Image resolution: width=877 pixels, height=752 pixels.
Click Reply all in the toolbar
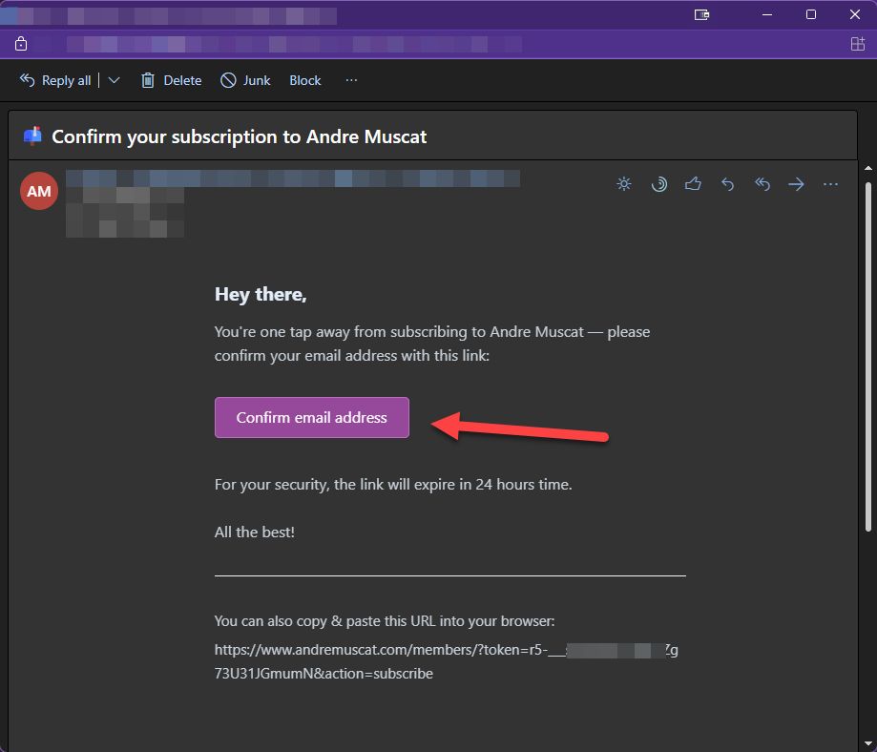coord(55,80)
